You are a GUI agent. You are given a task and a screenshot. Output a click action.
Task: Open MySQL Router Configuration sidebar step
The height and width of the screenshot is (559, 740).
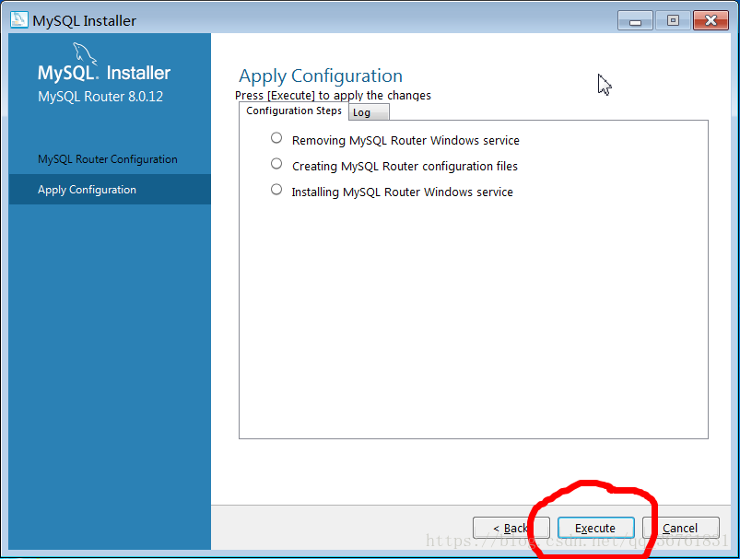point(108,159)
